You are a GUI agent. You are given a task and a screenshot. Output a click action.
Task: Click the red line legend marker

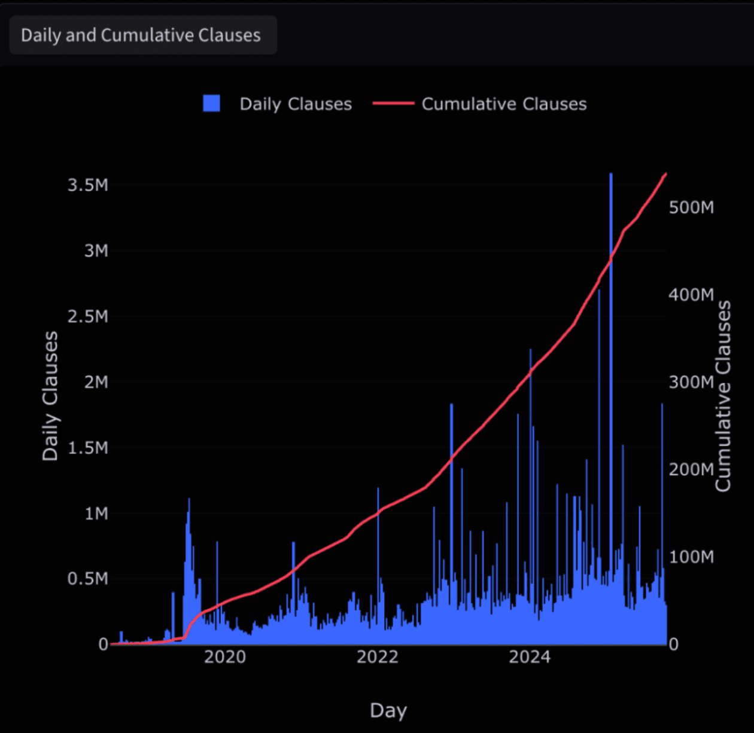393,103
